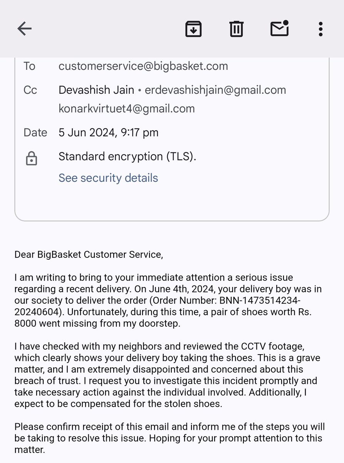Tap the encryption padlock icon
This screenshot has width=344, height=463.
(31, 159)
